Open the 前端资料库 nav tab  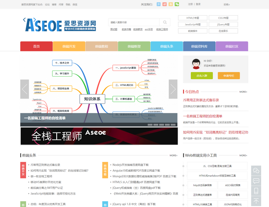coord(199,46)
